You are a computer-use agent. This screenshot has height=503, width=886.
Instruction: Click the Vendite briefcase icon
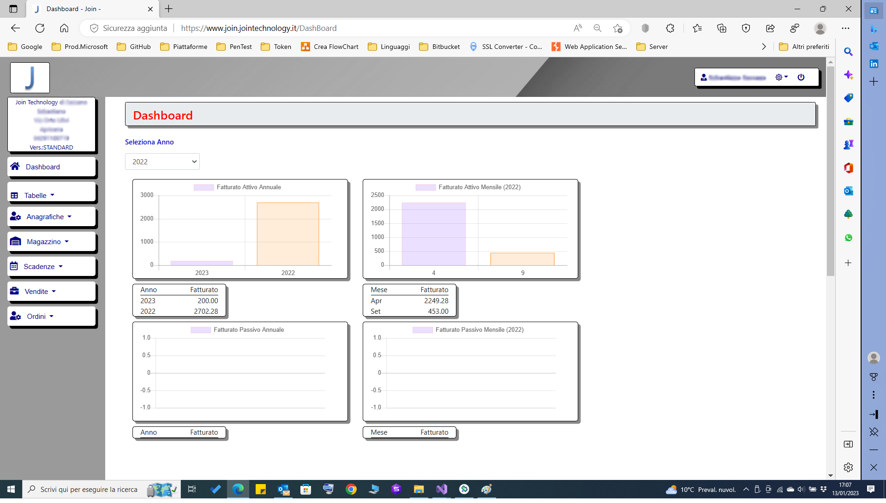pos(14,291)
